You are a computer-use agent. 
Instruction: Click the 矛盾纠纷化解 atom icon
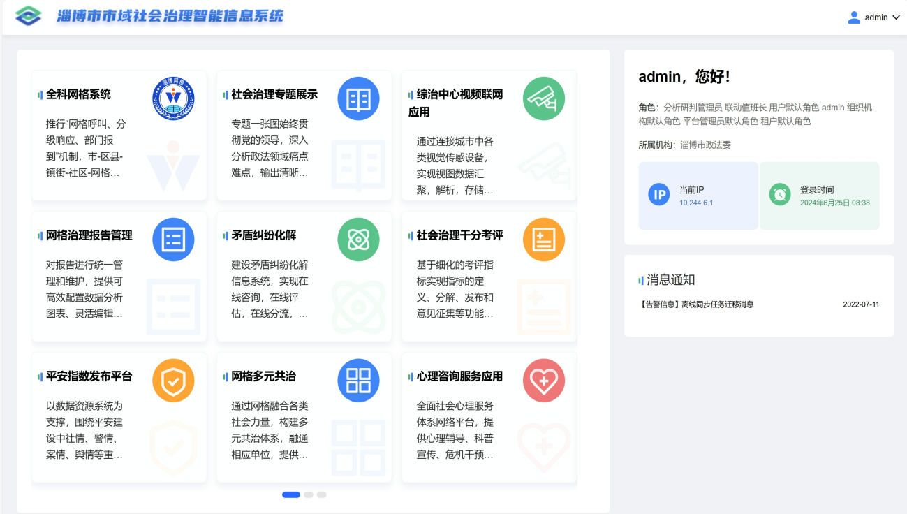tap(358, 240)
